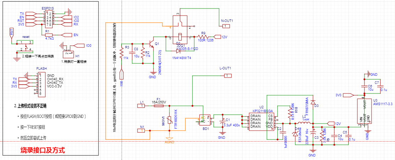Click the vertical RST flag above reset
This screenshot has width=395, height=160.
tap(11, 33)
